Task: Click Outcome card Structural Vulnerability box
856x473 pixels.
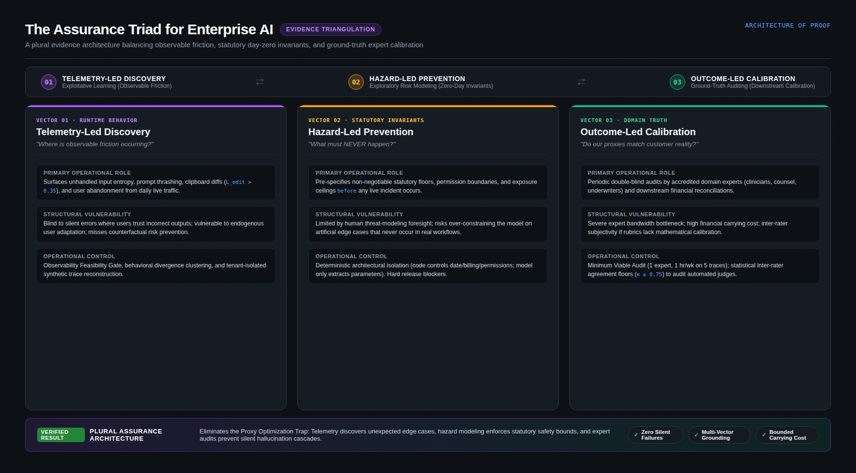Action: 700,224
